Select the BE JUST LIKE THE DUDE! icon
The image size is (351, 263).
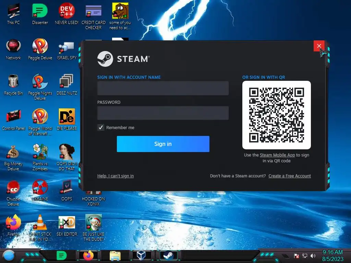pos(93,228)
